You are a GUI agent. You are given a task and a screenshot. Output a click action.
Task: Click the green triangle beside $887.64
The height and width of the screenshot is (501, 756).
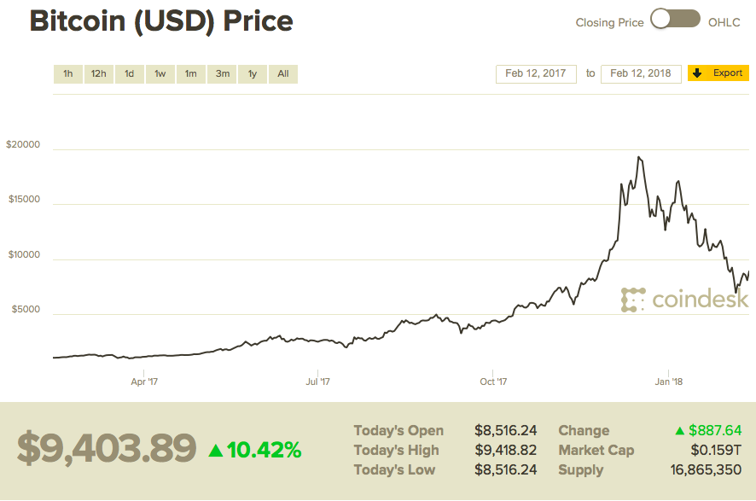click(x=680, y=431)
